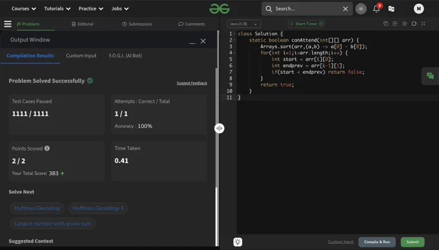Open Largest number with given sum

point(53,224)
